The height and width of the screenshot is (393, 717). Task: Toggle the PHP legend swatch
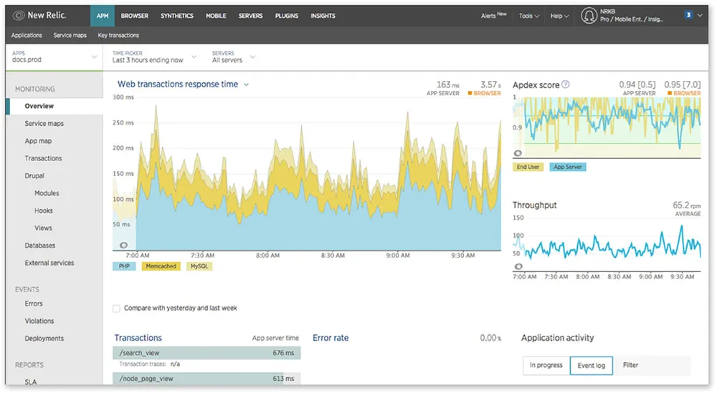coord(124,266)
